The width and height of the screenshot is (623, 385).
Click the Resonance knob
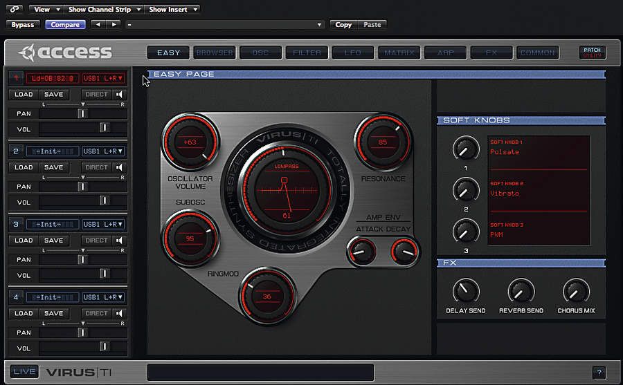[x=383, y=142]
